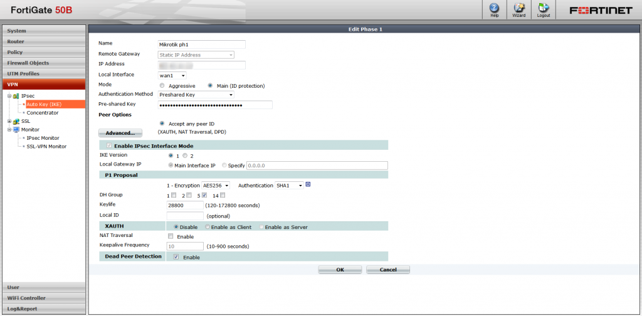Image resolution: width=642 pixels, height=316 pixels.
Task: Open the Router menu section
Action: click(x=44, y=41)
